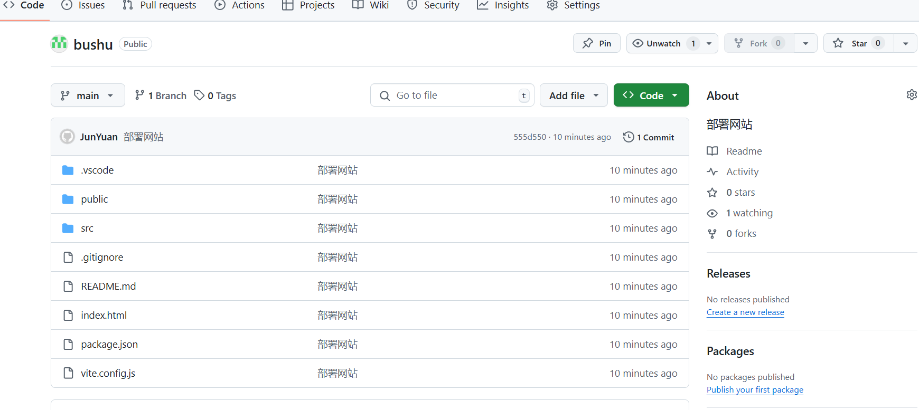919x410 pixels.
Task: Select the Code tab
Action: point(24,5)
